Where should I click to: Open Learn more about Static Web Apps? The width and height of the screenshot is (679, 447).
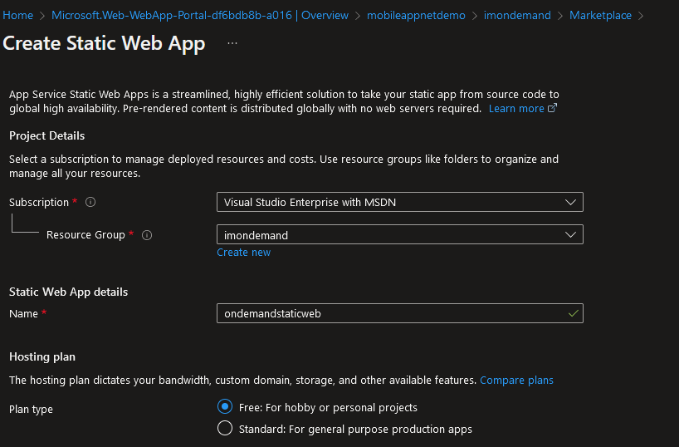pyautogui.click(x=516, y=108)
